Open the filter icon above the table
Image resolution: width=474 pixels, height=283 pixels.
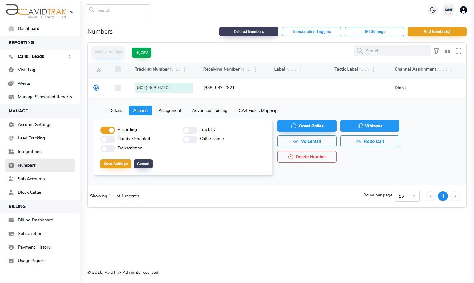[436, 51]
